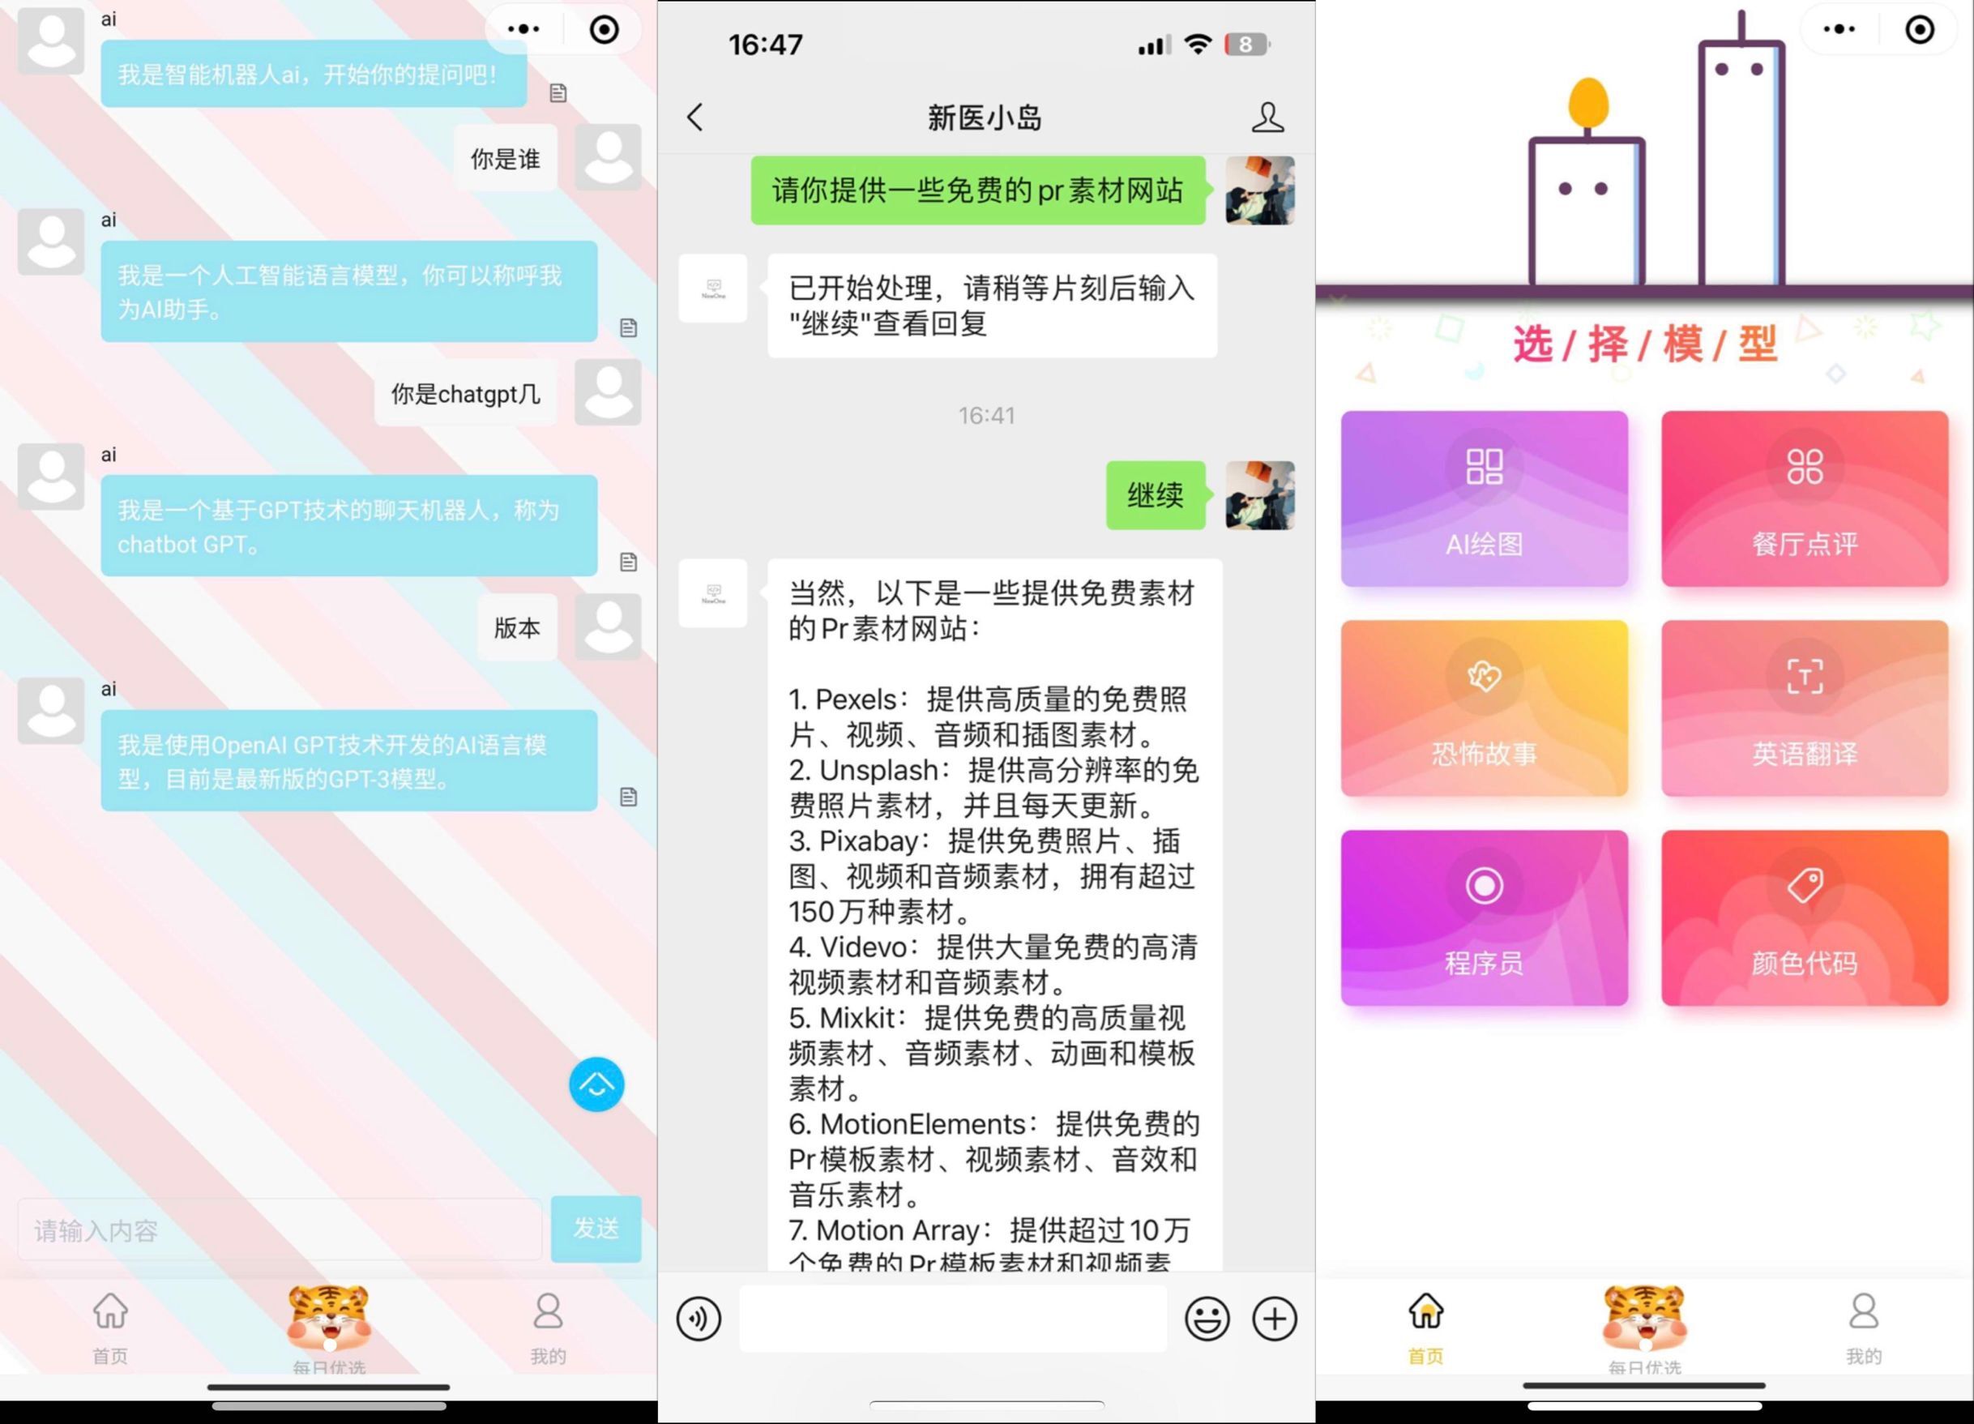
Task: Tap the right mini-program's close target icon
Action: [x=1919, y=30]
